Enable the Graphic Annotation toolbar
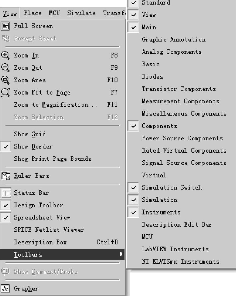 click(x=173, y=39)
